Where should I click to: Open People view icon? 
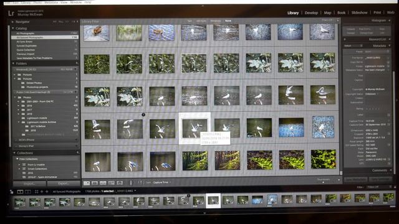[x=120, y=183]
